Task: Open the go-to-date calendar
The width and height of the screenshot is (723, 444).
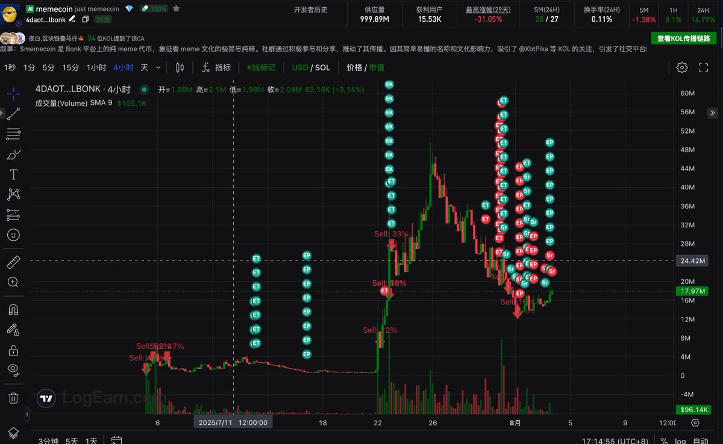Action: pos(117,440)
